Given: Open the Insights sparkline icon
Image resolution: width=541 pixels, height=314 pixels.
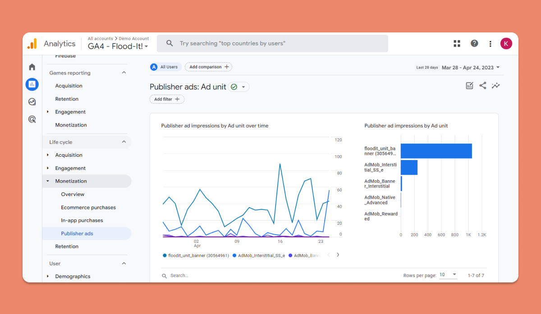Looking at the screenshot, I should 496,86.
